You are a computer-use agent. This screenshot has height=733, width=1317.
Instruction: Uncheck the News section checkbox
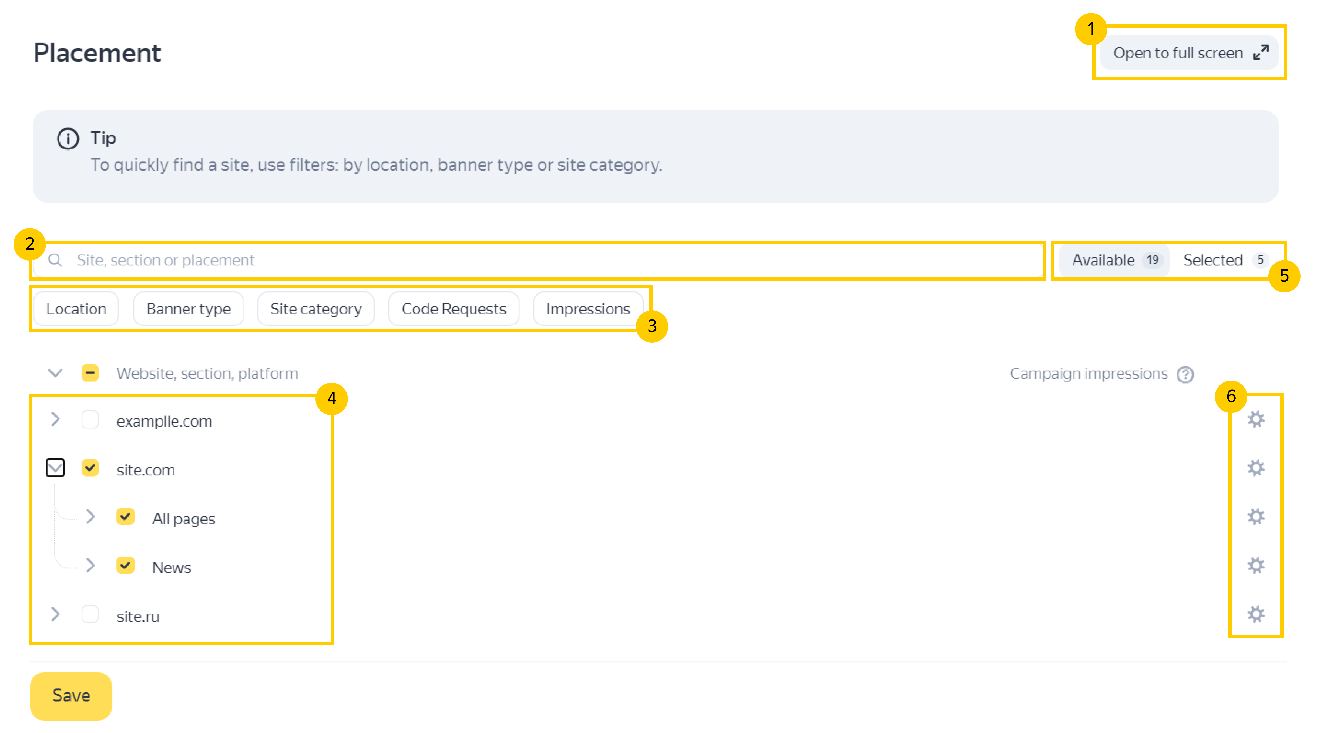[125, 565]
